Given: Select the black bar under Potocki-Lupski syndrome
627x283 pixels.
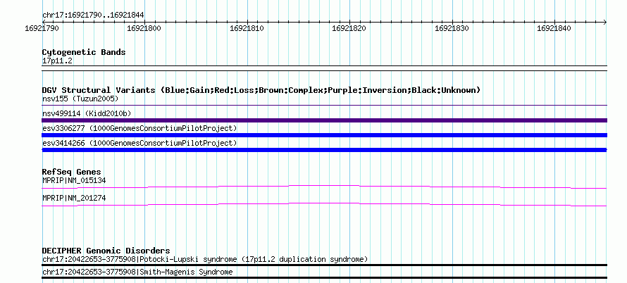Looking at the screenshot, I should [324, 265].
